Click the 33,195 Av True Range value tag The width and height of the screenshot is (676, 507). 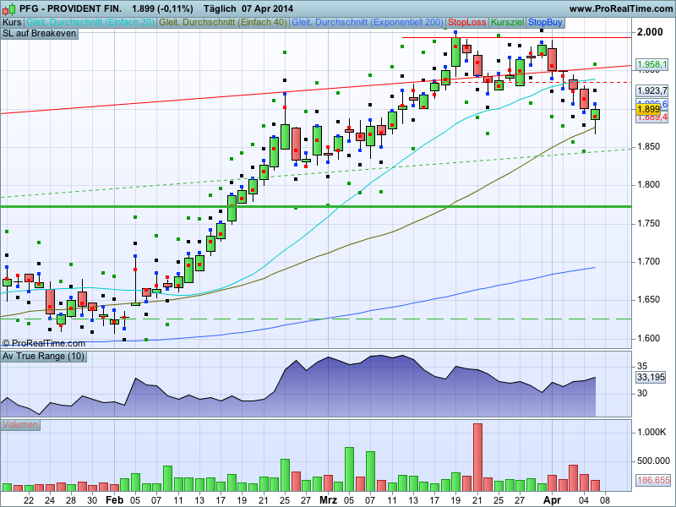649,378
